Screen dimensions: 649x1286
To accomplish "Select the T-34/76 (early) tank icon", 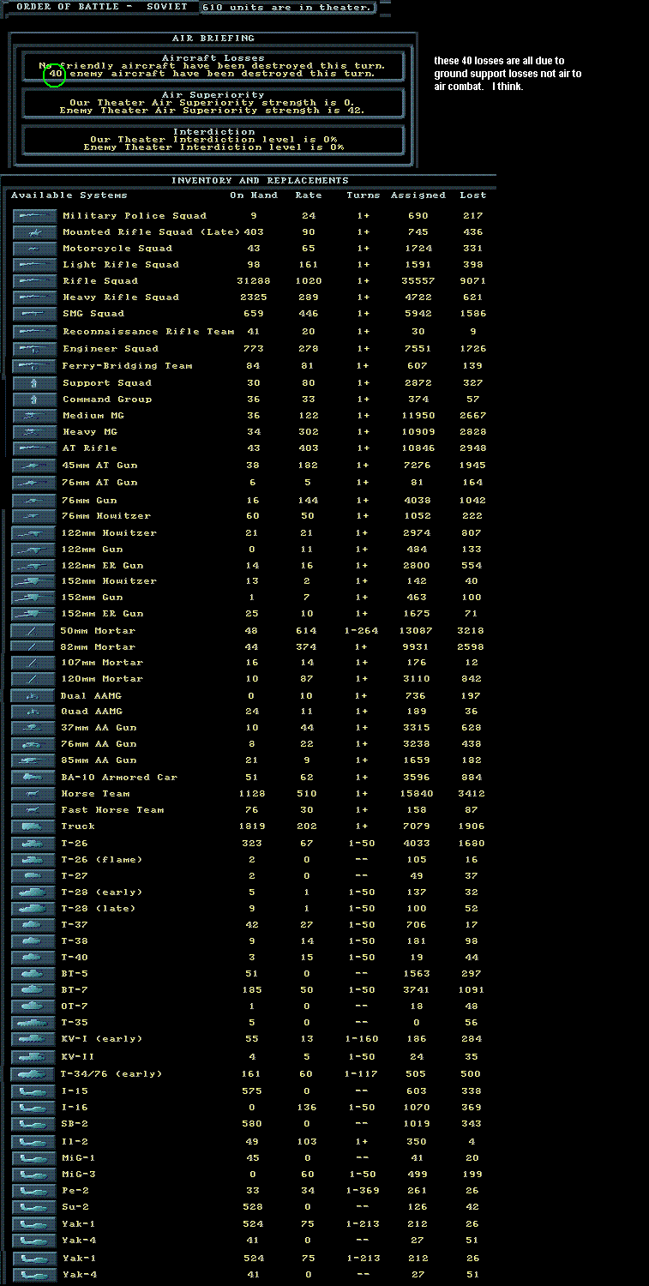I will click(x=33, y=1074).
